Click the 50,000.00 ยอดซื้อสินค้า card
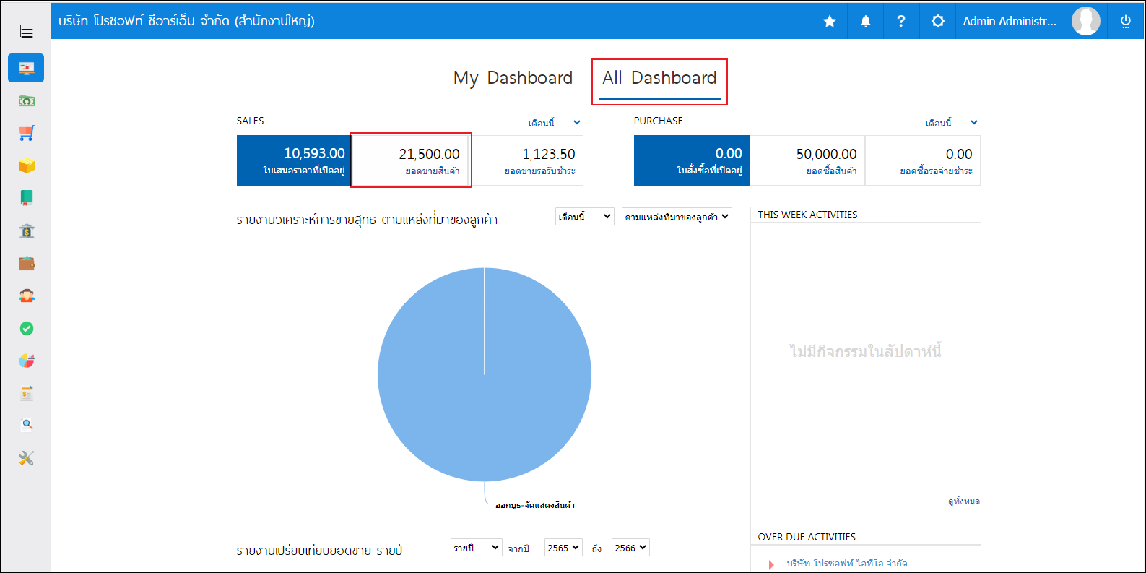Screen dimensions: 1146x573 pyautogui.click(x=807, y=160)
